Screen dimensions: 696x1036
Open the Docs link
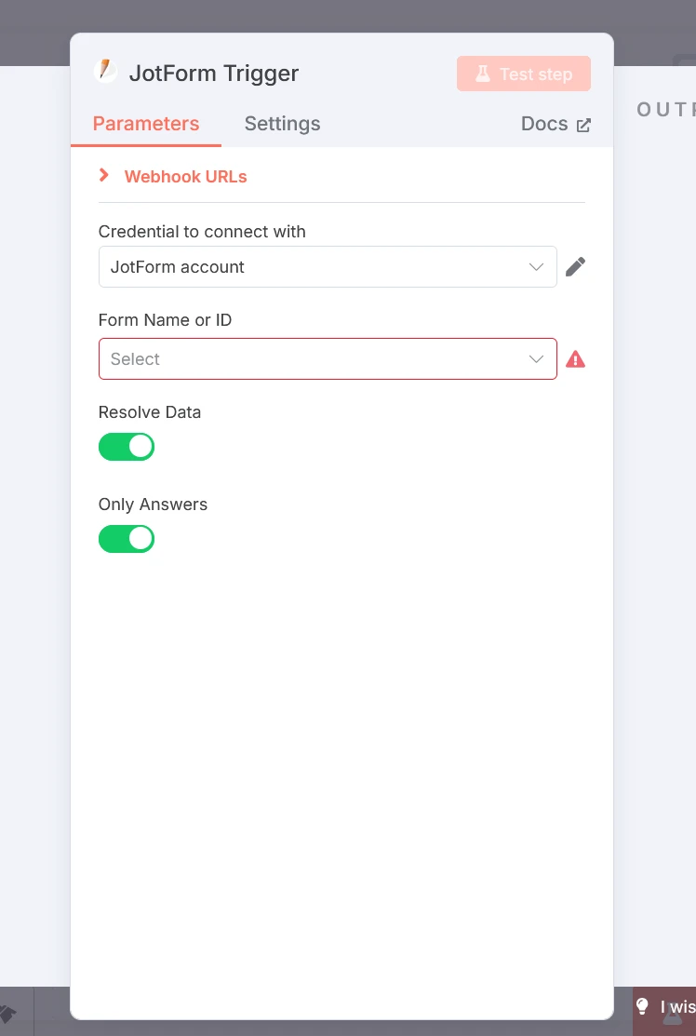(x=544, y=123)
